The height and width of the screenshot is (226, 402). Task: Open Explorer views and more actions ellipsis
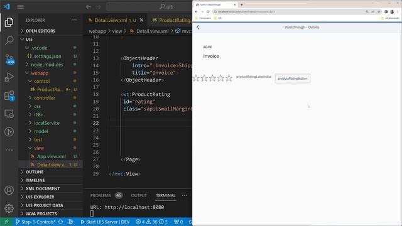click(x=74, y=20)
